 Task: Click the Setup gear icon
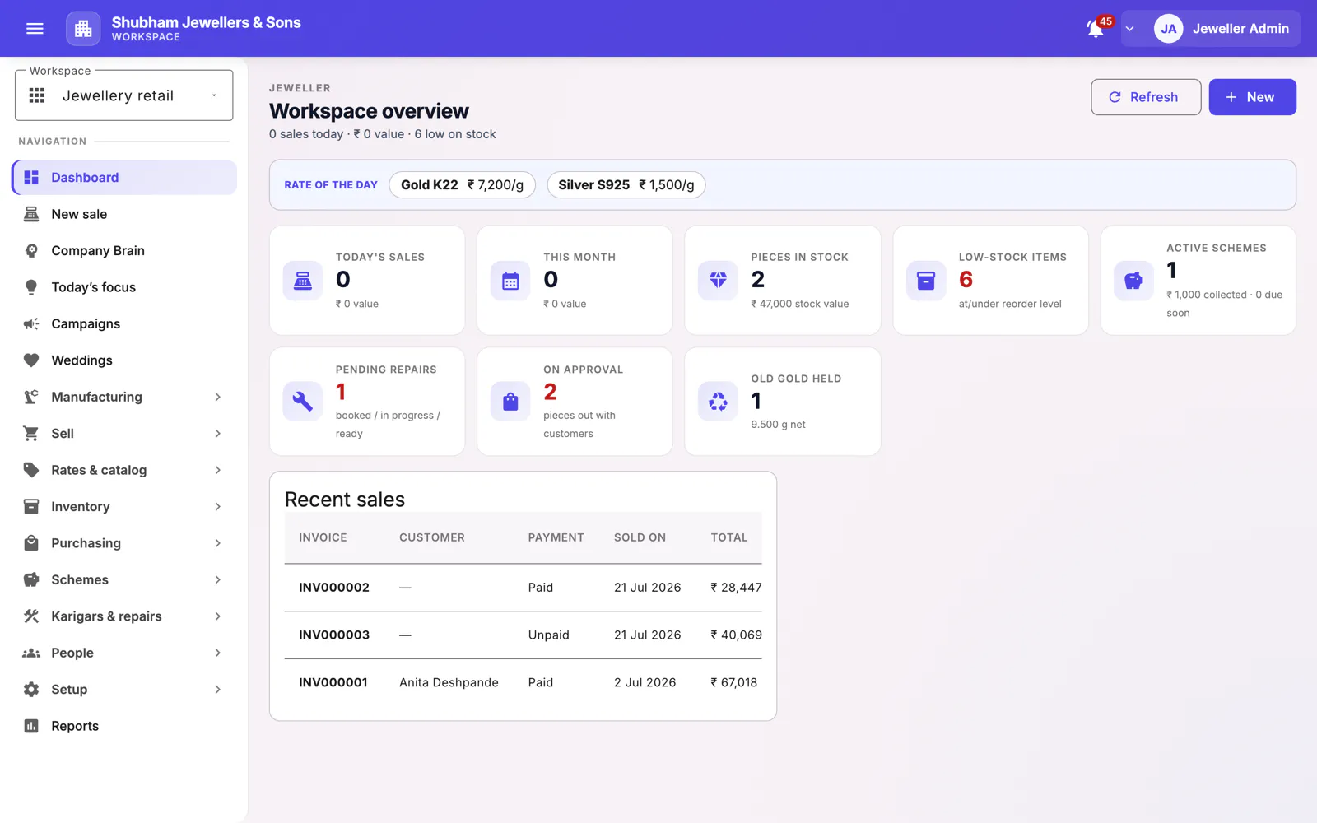tap(31, 690)
